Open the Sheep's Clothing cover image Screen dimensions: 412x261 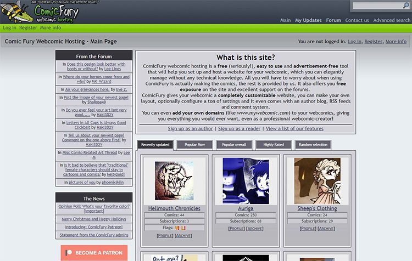[x=318, y=180]
